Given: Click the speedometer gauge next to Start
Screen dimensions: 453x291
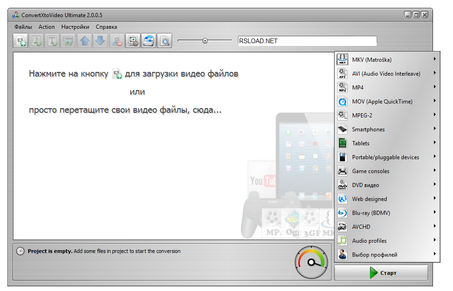Looking at the screenshot, I should 311,262.
